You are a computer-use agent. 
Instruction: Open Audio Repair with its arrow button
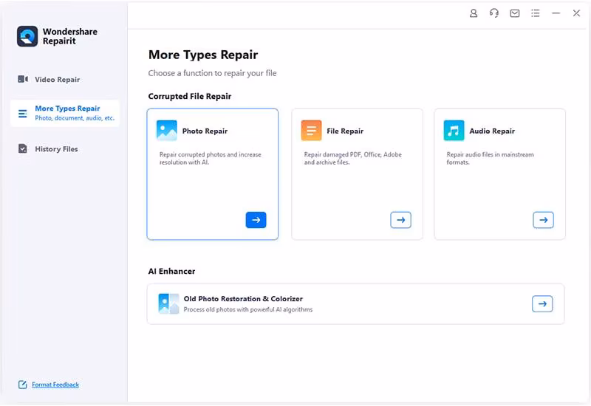[543, 220]
